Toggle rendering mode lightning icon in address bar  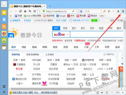coord(73,11)
